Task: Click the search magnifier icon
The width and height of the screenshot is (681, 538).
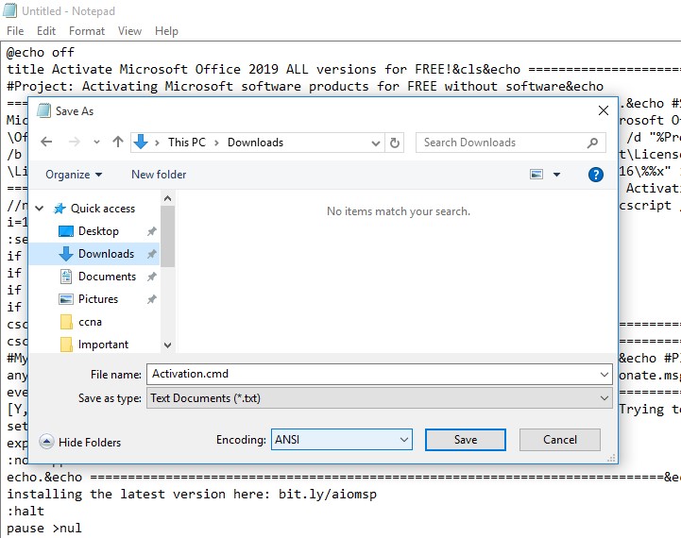Action: [x=592, y=143]
